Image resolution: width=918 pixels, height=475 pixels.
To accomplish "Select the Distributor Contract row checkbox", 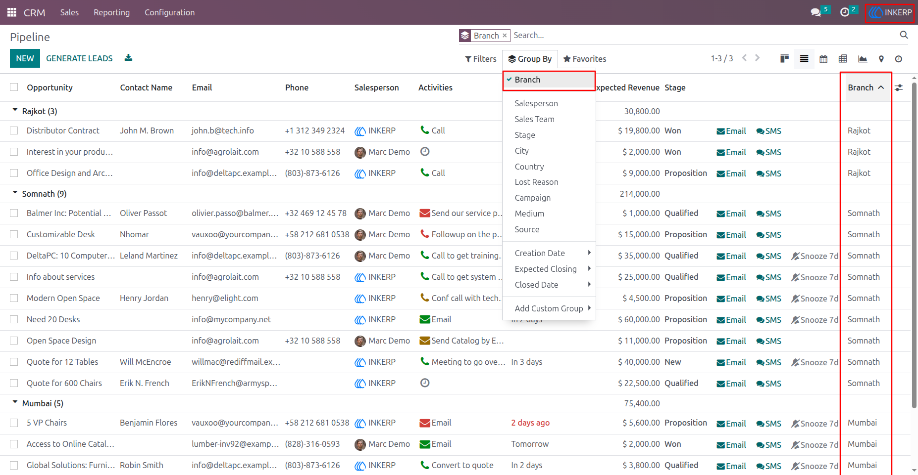I will 14,130.
